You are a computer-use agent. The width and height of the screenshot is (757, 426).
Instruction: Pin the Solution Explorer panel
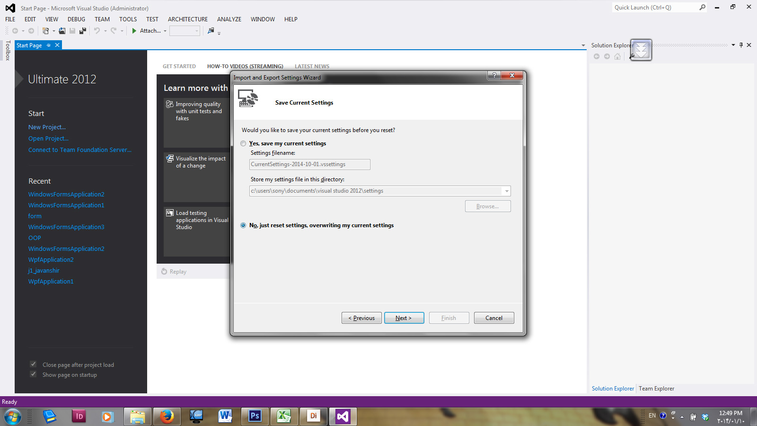point(741,45)
